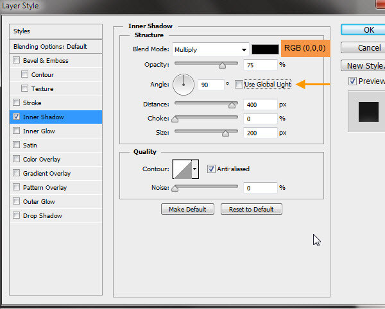385x309 pixels.
Task: Toggle the Anti-aliased checkbox
Action: (x=211, y=169)
